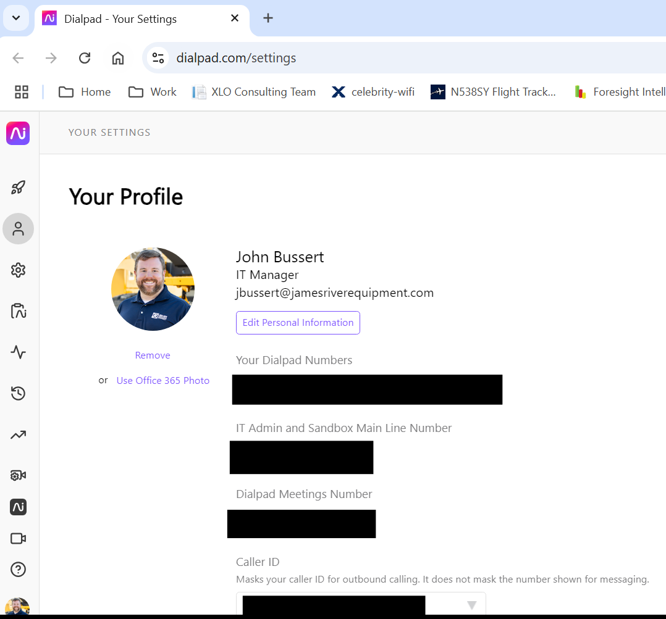Click the video camera settings icon
Viewport: 666px width, 619px height.
pos(18,475)
